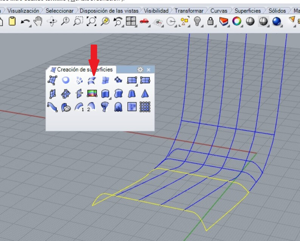
Task: Expand the padlock Lock flyout
Action: pyautogui.click(x=215, y=26)
